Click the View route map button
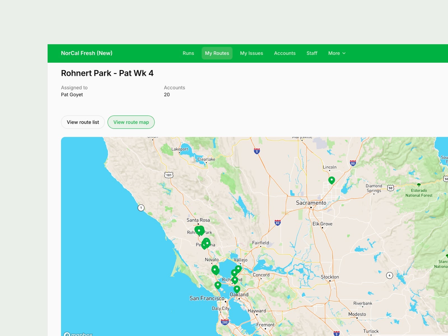 click(x=131, y=122)
